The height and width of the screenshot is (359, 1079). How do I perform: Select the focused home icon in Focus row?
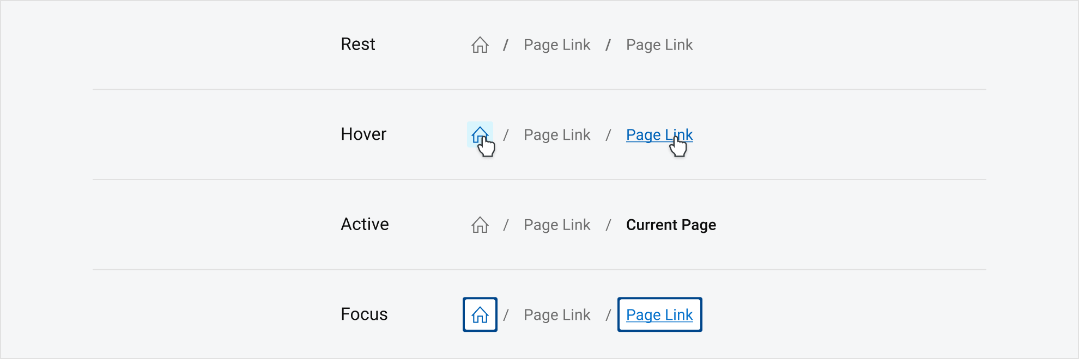[x=480, y=314]
